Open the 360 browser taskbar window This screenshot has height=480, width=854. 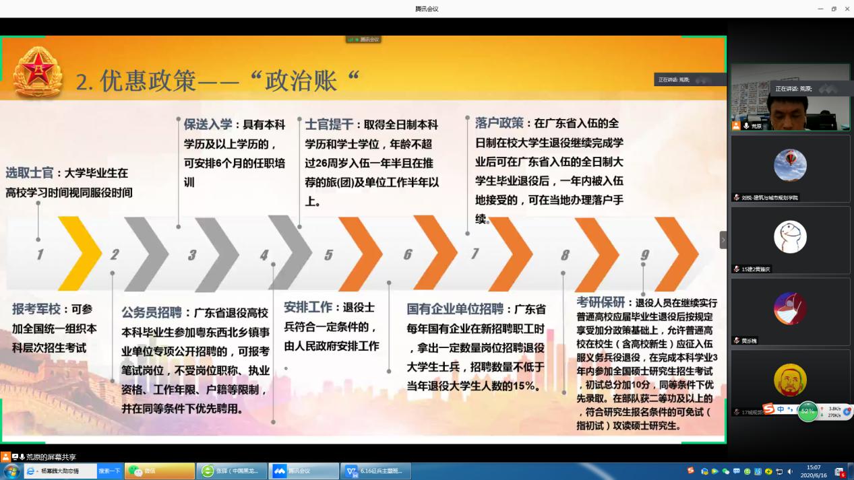pyautogui.click(x=232, y=471)
